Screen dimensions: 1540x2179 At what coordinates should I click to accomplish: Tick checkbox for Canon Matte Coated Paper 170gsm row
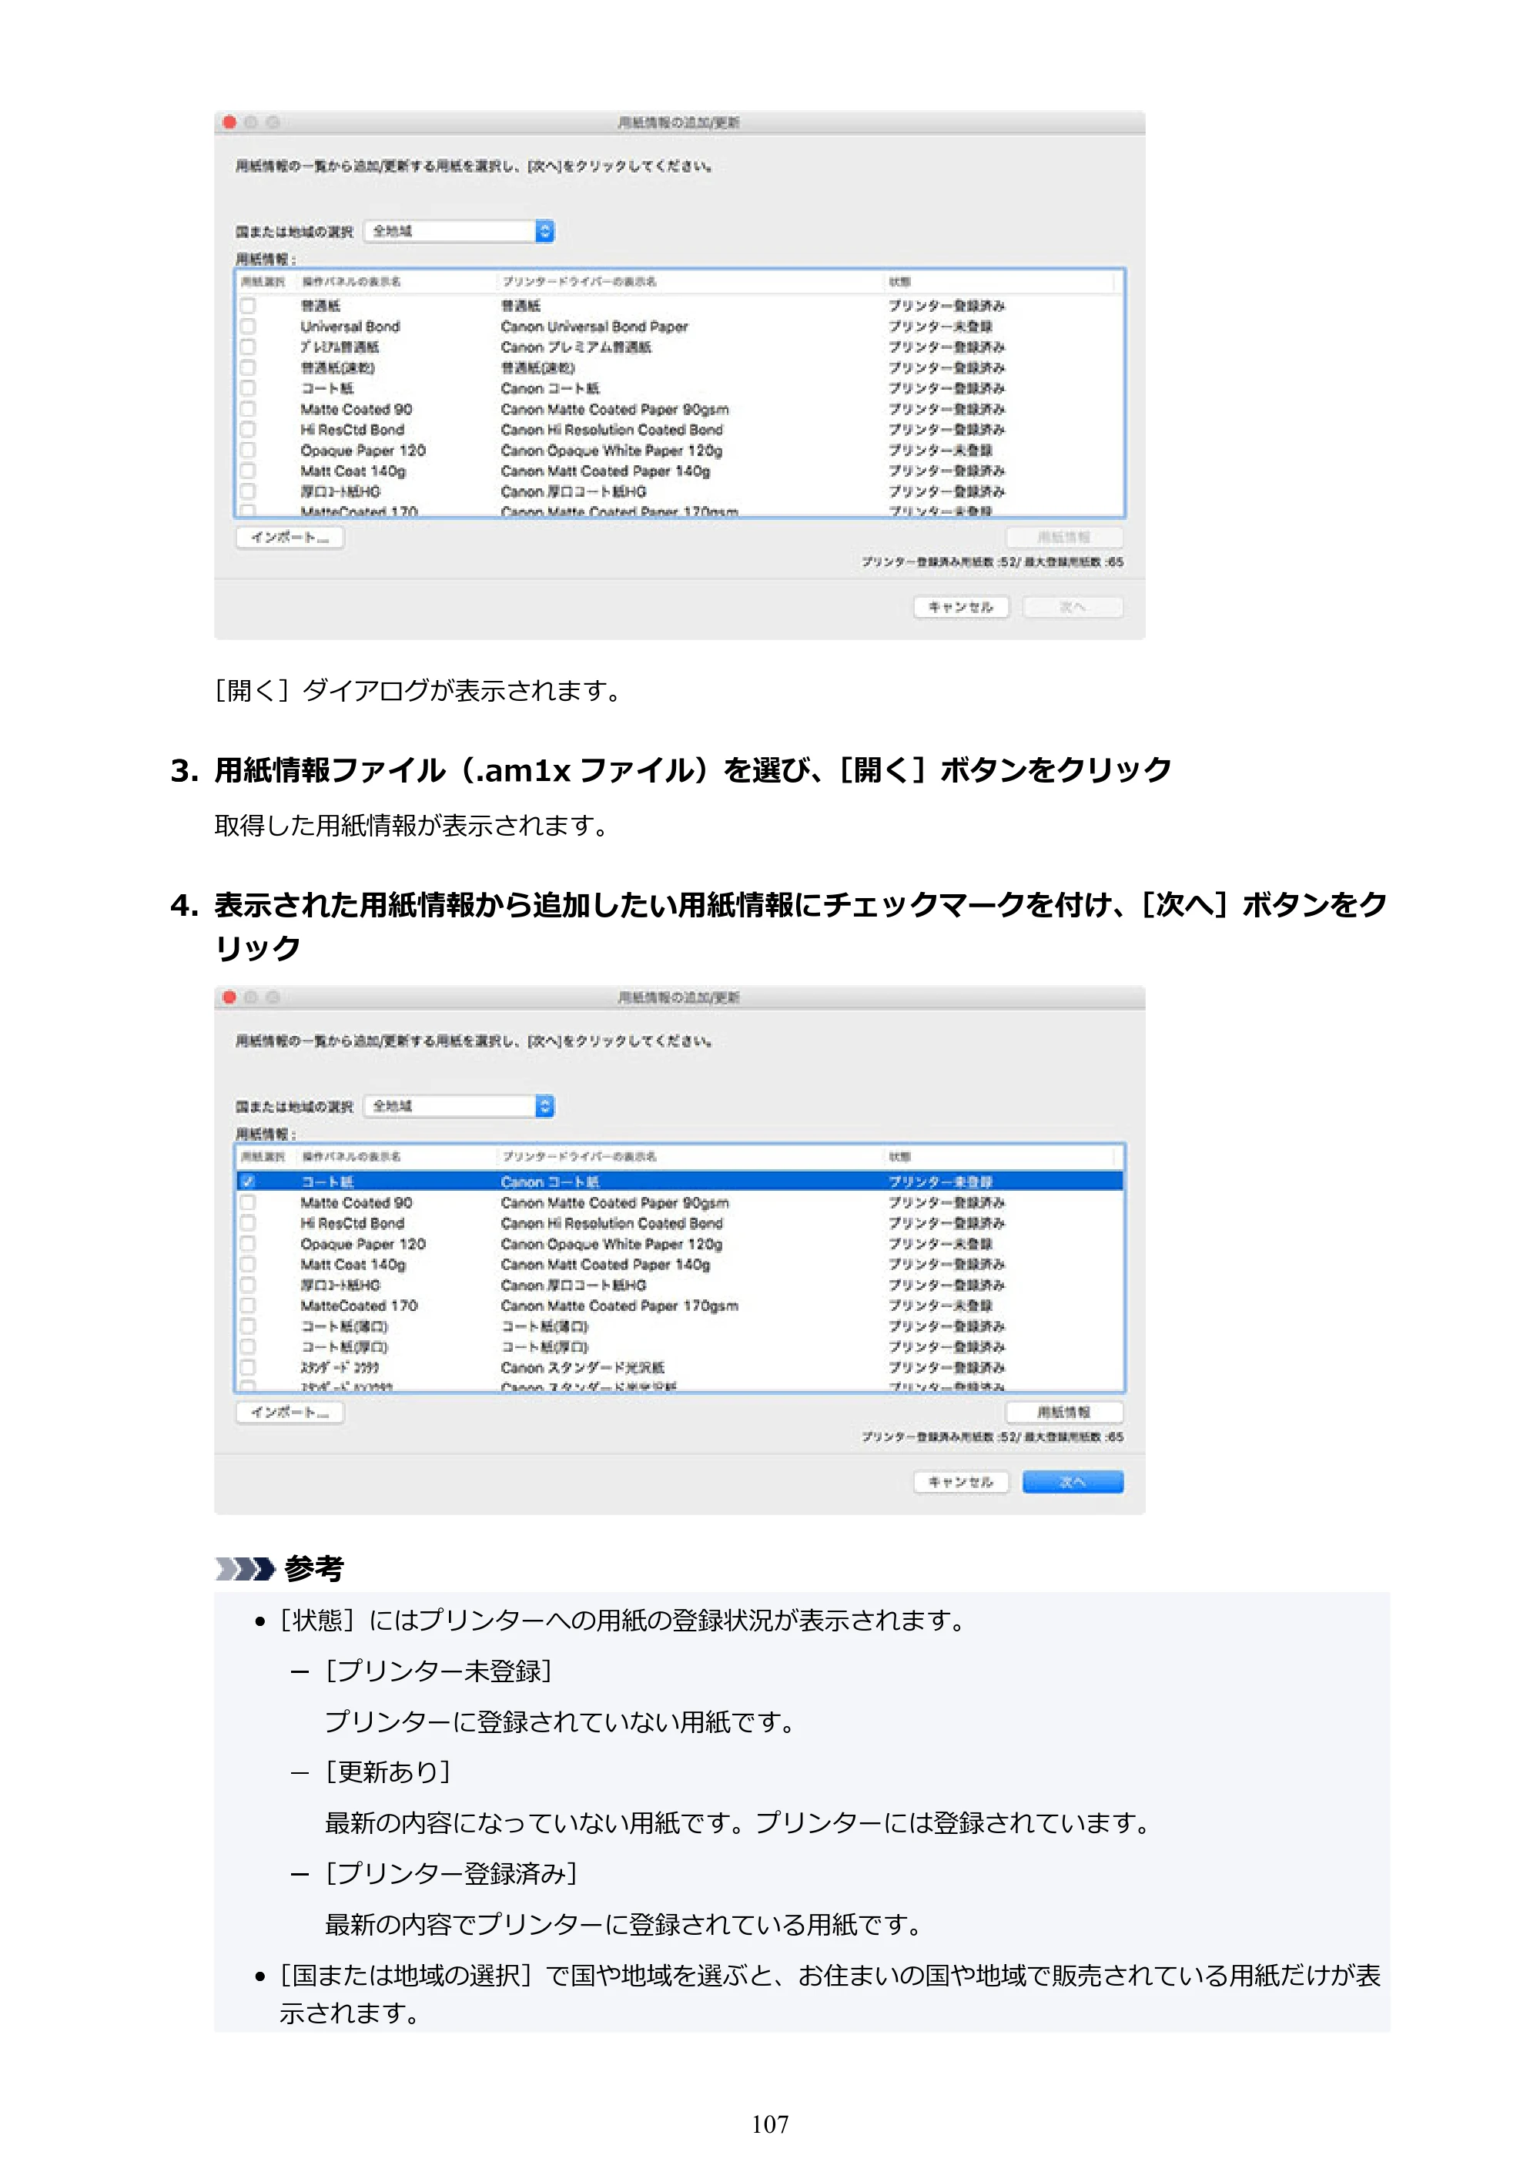point(248,1306)
